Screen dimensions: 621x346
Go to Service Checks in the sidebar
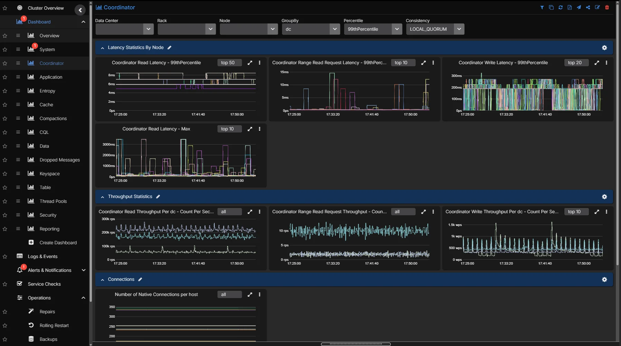(44, 284)
